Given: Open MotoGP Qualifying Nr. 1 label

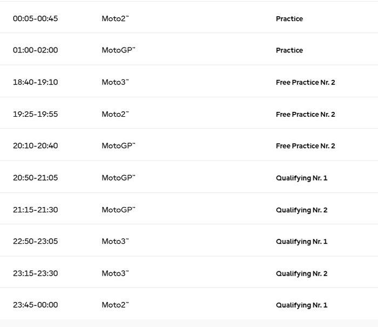Looking at the screenshot, I should pos(301,178).
